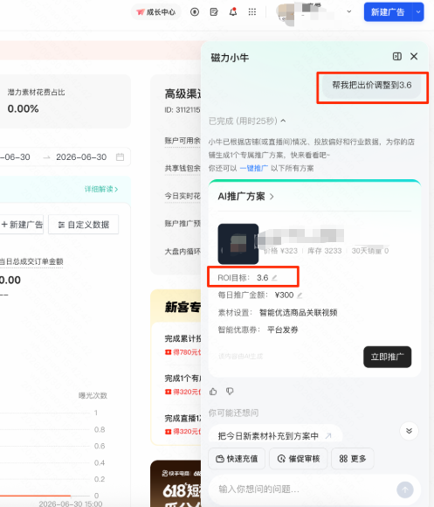The width and height of the screenshot is (434, 507).
Task: Click the 快速充值 shortcut
Action: 237,459
